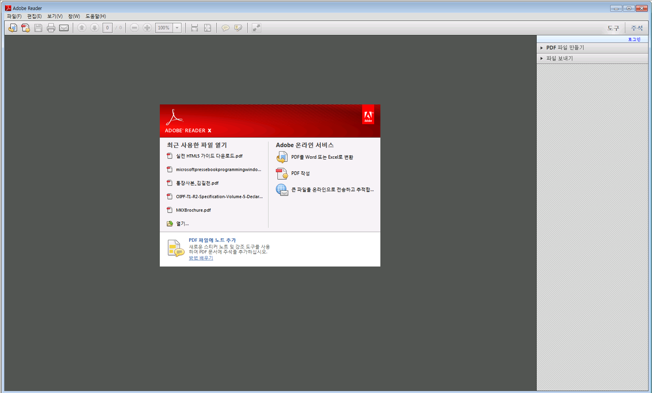This screenshot has width=652, height=393.
Task: Click Adobe Reader title bar app icon
Action: coord(8,8)
